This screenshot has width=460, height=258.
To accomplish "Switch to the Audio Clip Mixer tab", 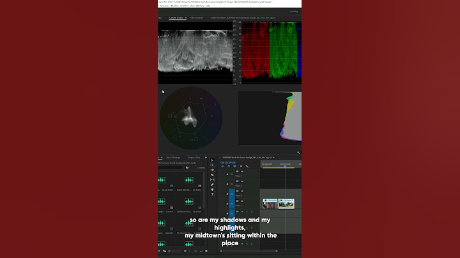I will pyautogui.click(x=243, y=18).
